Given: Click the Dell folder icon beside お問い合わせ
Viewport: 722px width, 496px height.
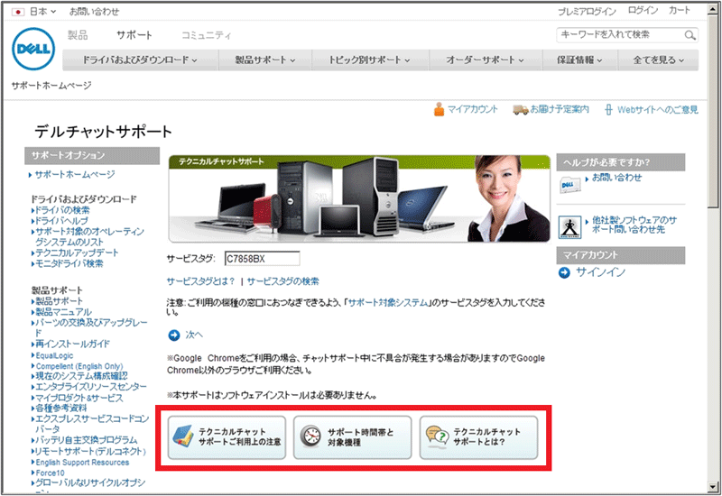Looking at the screenshot, I should (x=569, y=185).
